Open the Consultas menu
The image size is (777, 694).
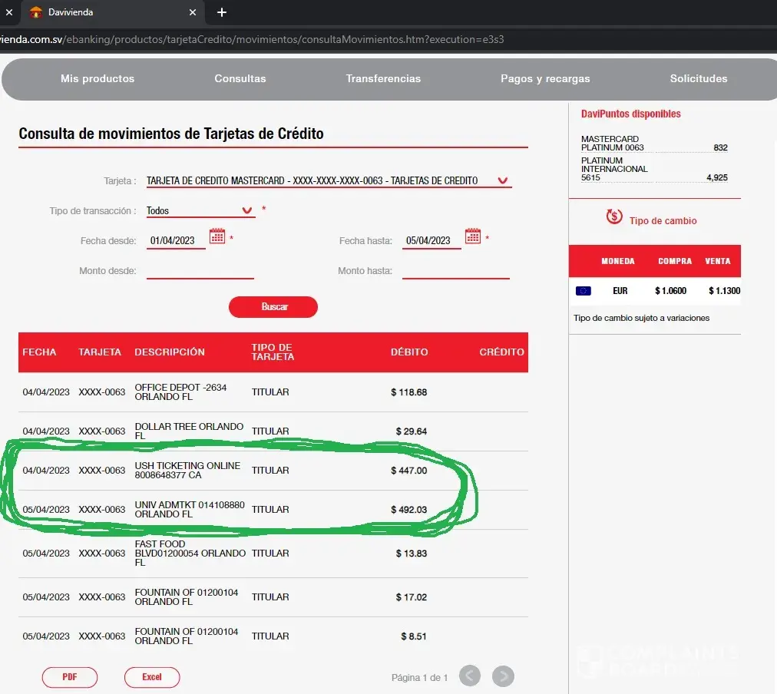[x=240, y=78]
